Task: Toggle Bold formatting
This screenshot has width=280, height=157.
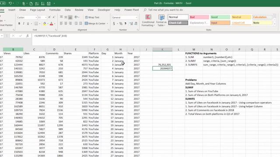Action: [x=19, y=23]
